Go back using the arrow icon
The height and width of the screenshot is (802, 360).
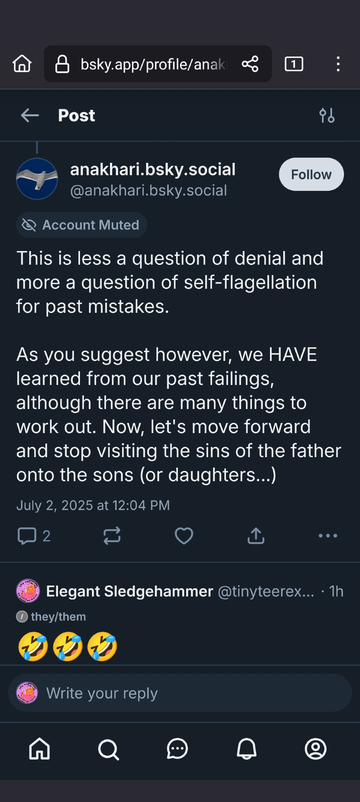(30, 115)
